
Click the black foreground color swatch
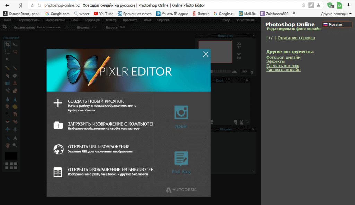pos(11,156)
